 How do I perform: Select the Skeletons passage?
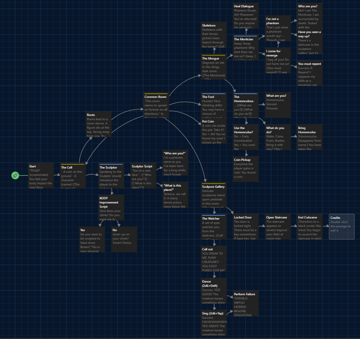pos(214,35)
